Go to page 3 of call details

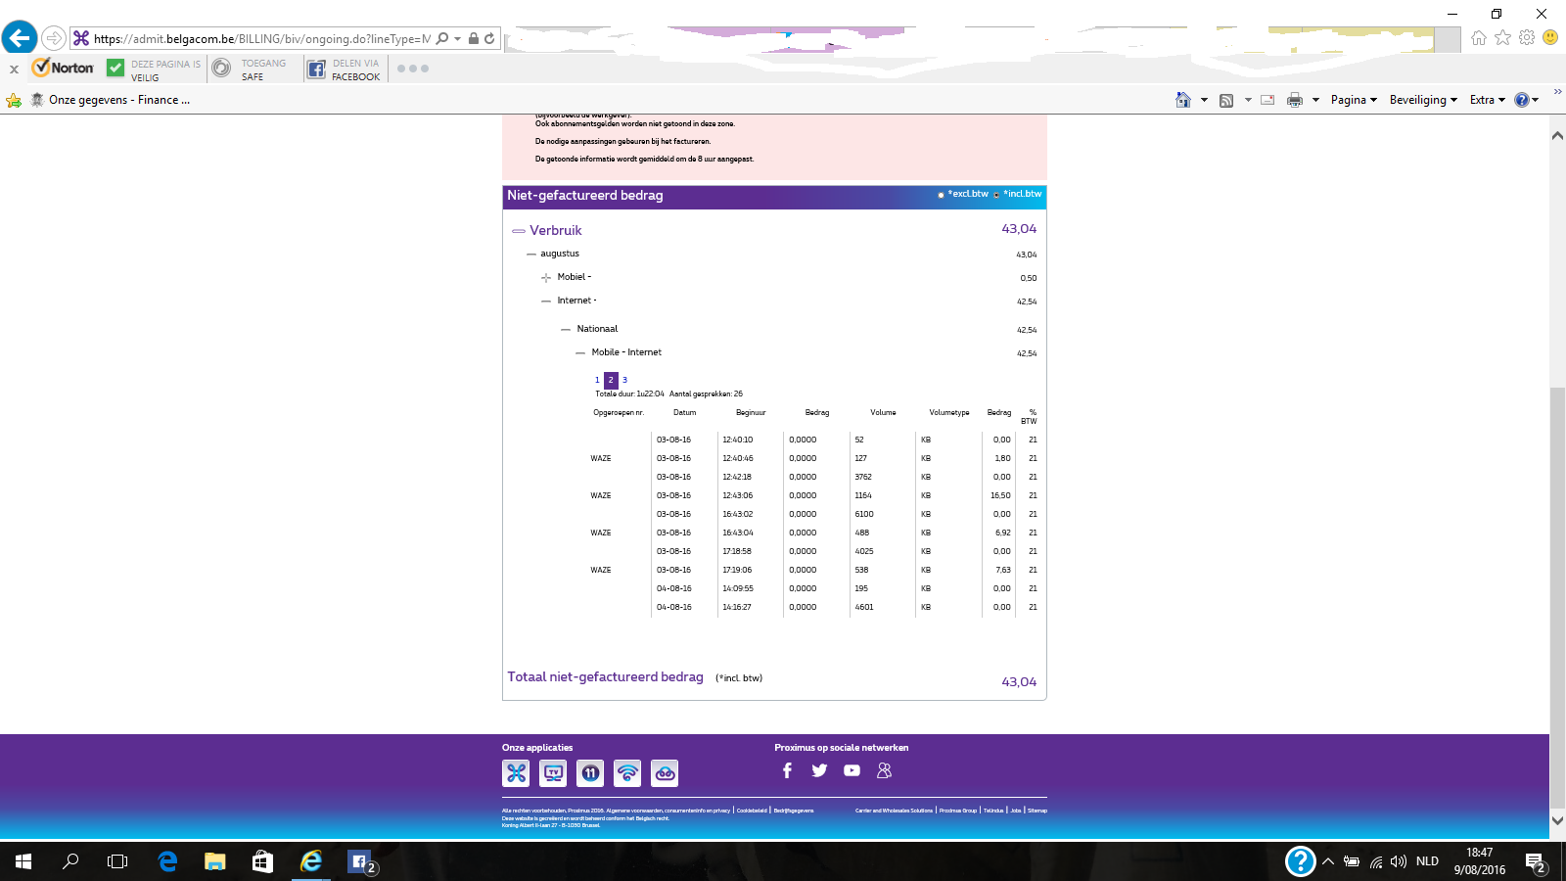624,380
